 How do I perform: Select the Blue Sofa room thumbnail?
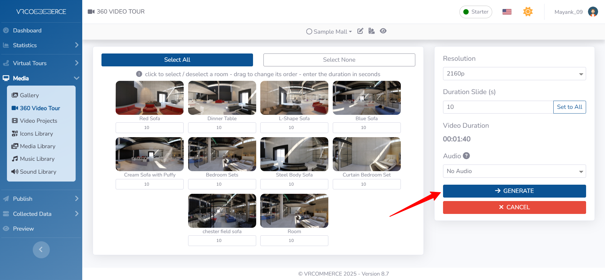point(366,98)
